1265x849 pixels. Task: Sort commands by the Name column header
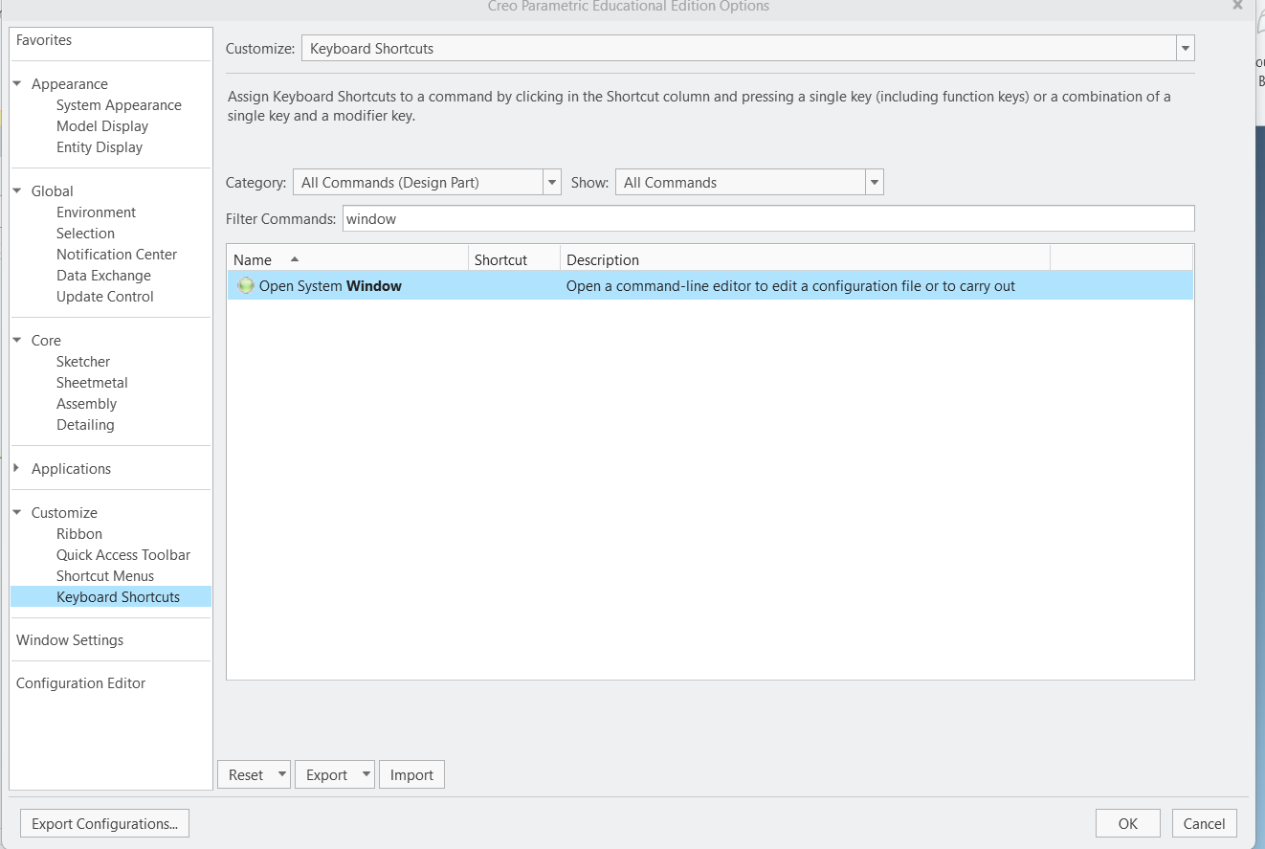(254, 259)
